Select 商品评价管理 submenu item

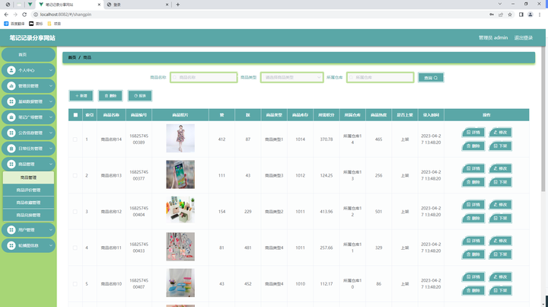pos(28,190)
